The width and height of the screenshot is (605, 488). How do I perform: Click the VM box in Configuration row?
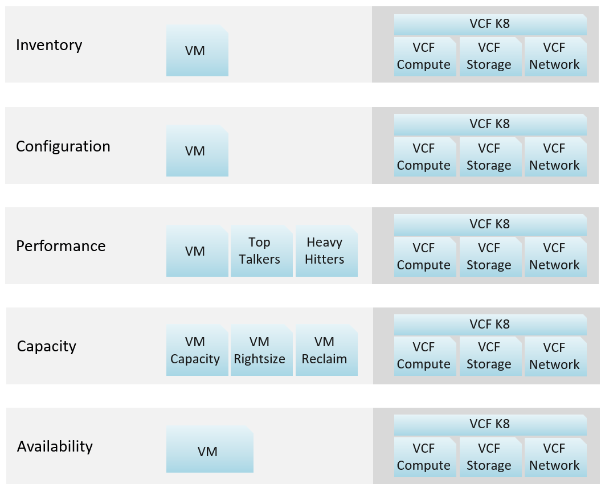197,151
